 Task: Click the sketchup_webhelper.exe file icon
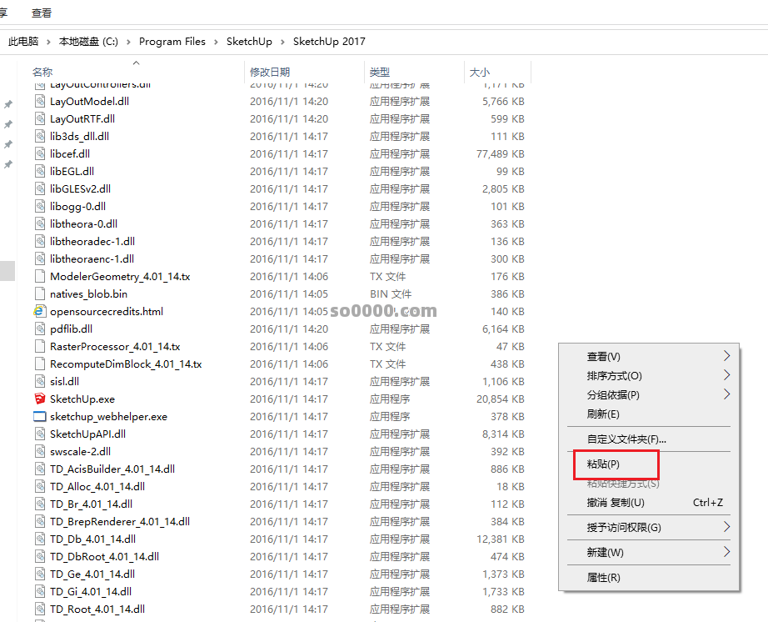(40, 417)
